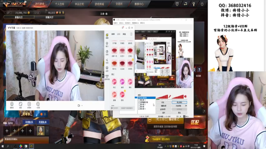Toggle the compare icon in beauty panel header
The width and height of the screenshot is (266, 149).
[x=131, y=34]
